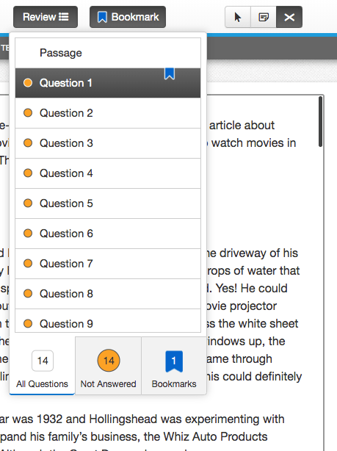Open the Passage entry
This screenshot has height=451, width=337.
tap(108, 53)
